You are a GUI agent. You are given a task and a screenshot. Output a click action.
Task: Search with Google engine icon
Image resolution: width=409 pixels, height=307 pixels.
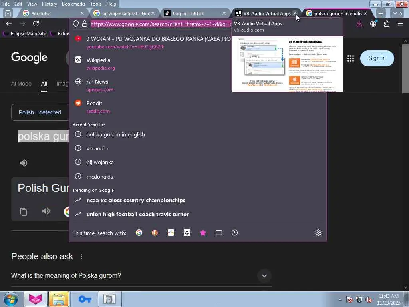139,233
